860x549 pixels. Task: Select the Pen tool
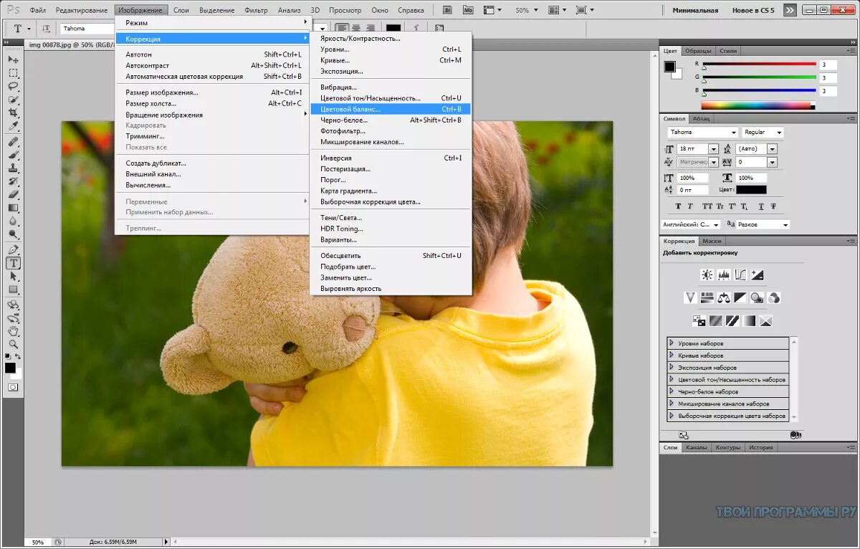13,250
